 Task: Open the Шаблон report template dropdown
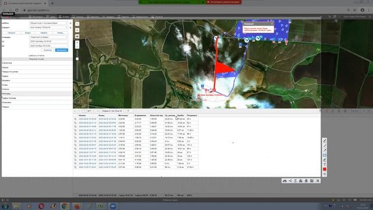[48, 23]
